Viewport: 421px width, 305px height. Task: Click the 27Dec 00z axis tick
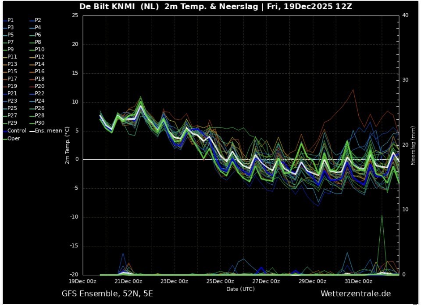pos(266,281)
